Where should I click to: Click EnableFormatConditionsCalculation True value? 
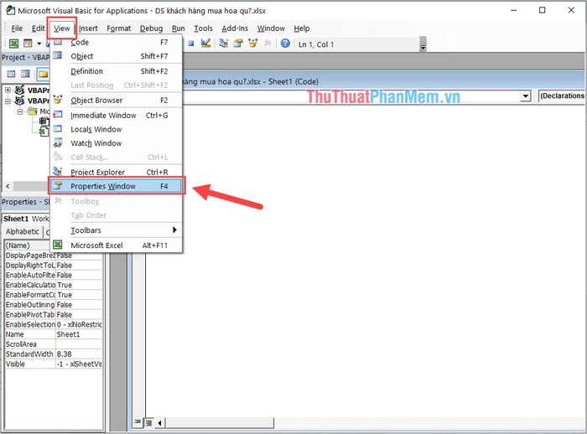79,295
